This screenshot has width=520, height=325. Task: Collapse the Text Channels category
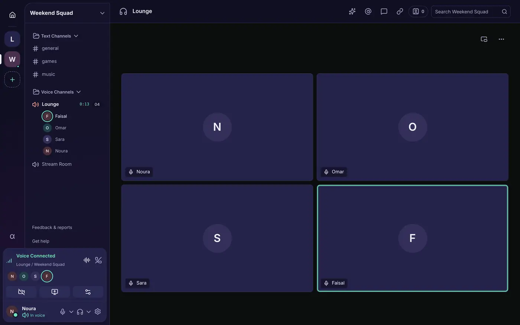coord(56,36)
